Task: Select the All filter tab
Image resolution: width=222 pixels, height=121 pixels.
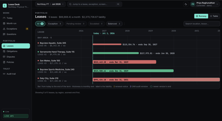Action: coord(40,24)
